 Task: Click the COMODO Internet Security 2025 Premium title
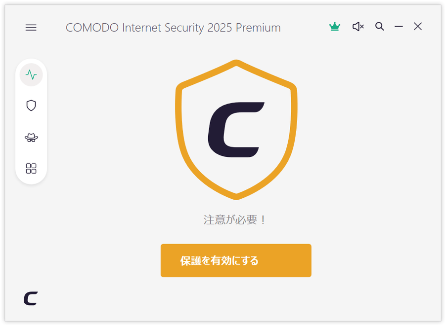173,28
